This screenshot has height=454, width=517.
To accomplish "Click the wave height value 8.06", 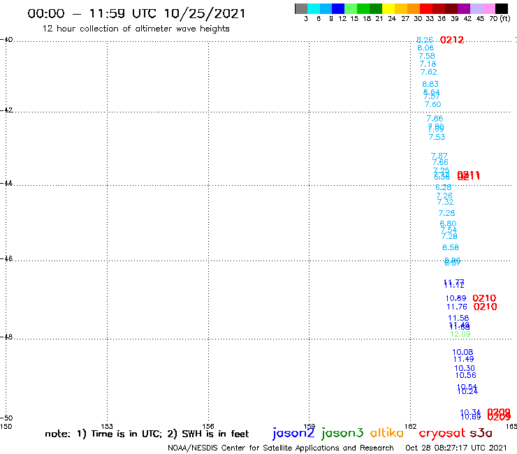I will coord(425,47).
